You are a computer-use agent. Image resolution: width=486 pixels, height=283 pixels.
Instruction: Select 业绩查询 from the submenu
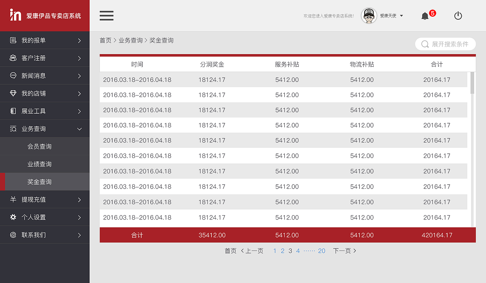click(x=39, y=164)
